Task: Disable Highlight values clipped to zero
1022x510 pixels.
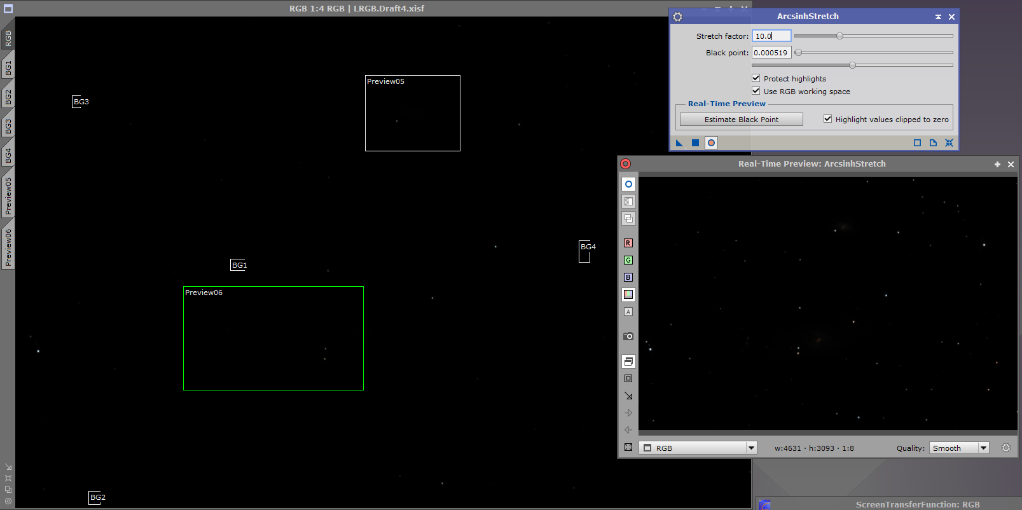Action: click(827, 119)
